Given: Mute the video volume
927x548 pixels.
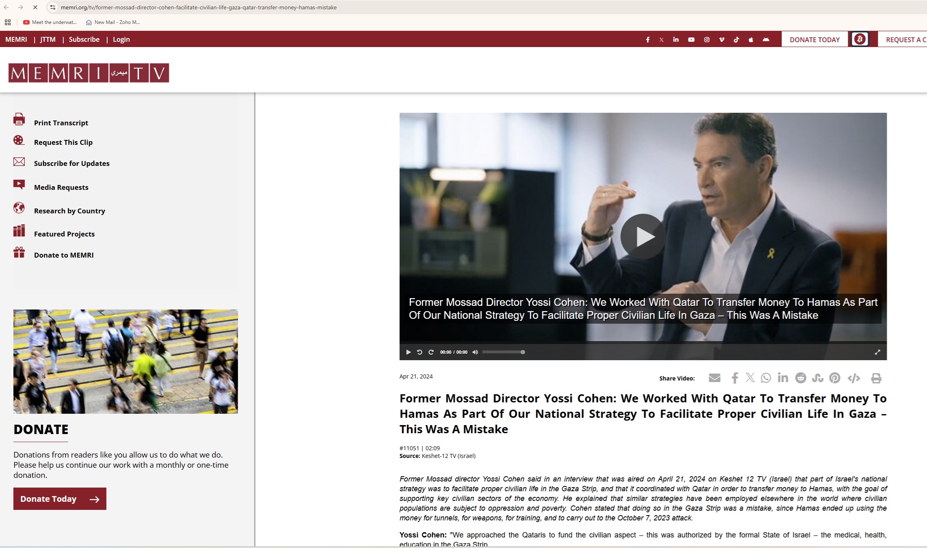Looking at the screenshot, I should point(475,352).
